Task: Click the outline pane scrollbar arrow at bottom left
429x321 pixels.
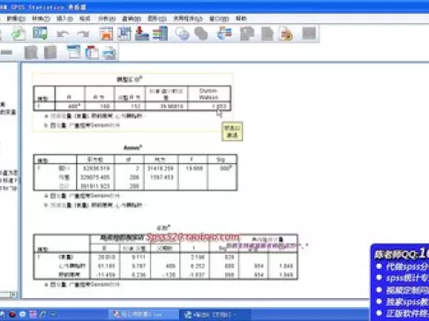Action: pos(13,295)
